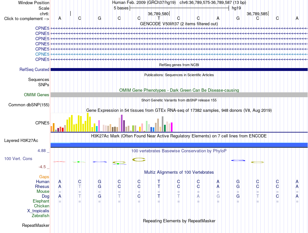Image resolution: width=308 pixels, height=233 pixels.
Task: Select the light blue CPNE5 transcript label
Action: 42,54
